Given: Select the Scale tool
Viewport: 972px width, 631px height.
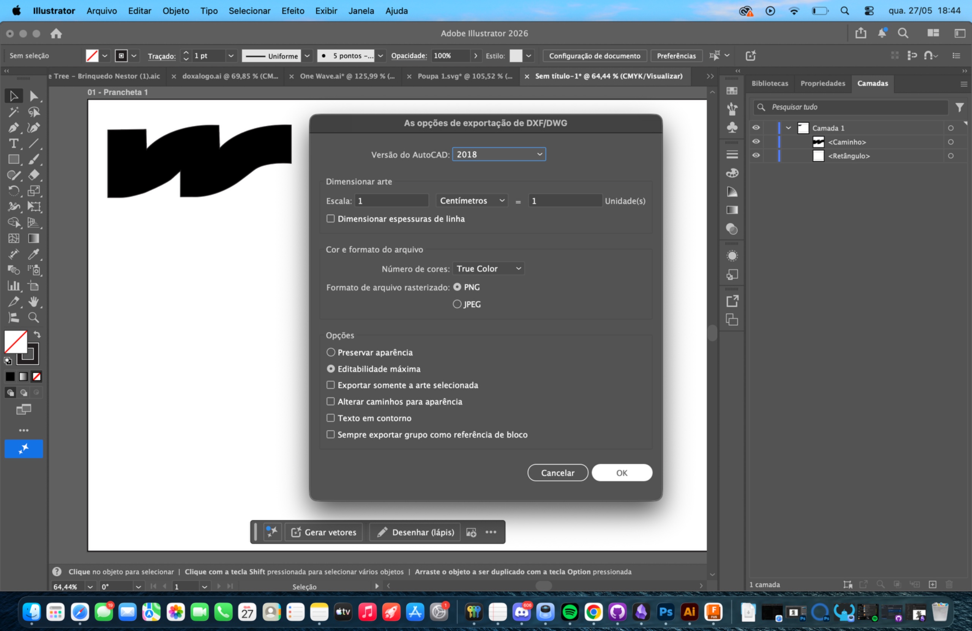Looking at the screenshot, I should [34, 191].
